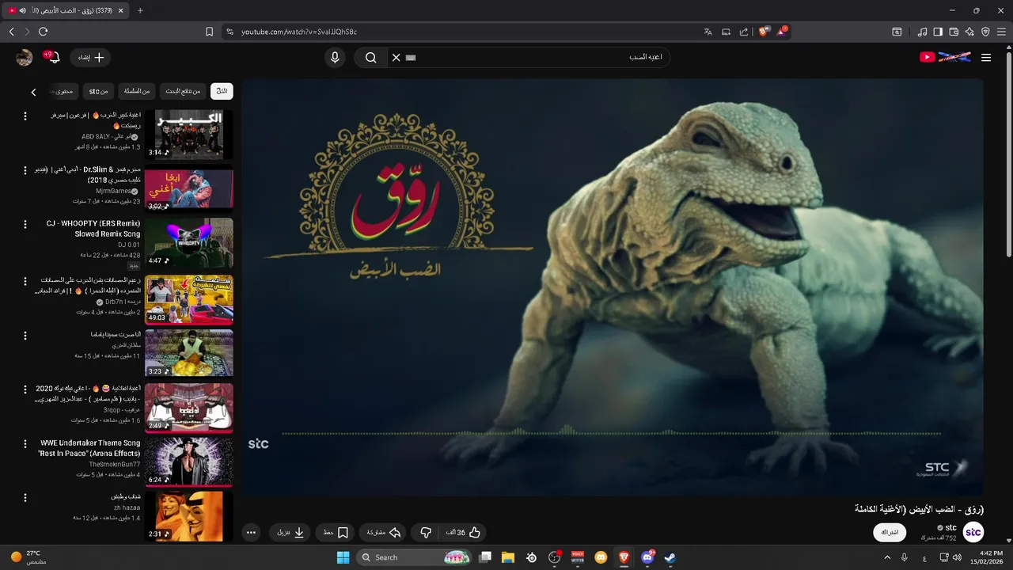The image size is (1013, 570).
Task: Clear the YouTube search text with X
Action: 396,58
